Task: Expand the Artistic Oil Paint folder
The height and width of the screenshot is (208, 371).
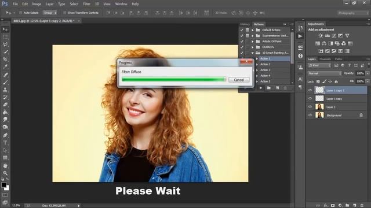Action: pos(253,41)
